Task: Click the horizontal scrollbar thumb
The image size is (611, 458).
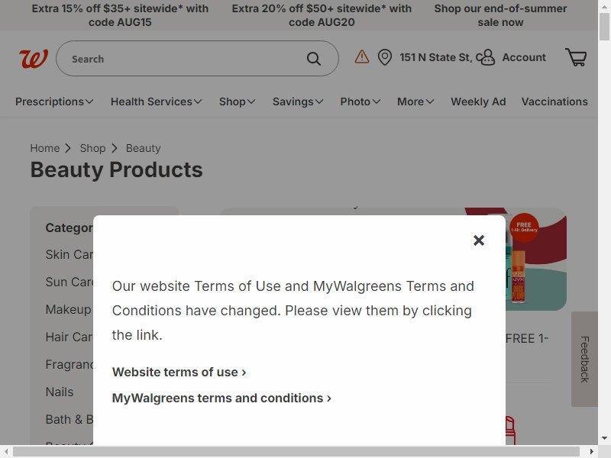Action: [296, 451]
